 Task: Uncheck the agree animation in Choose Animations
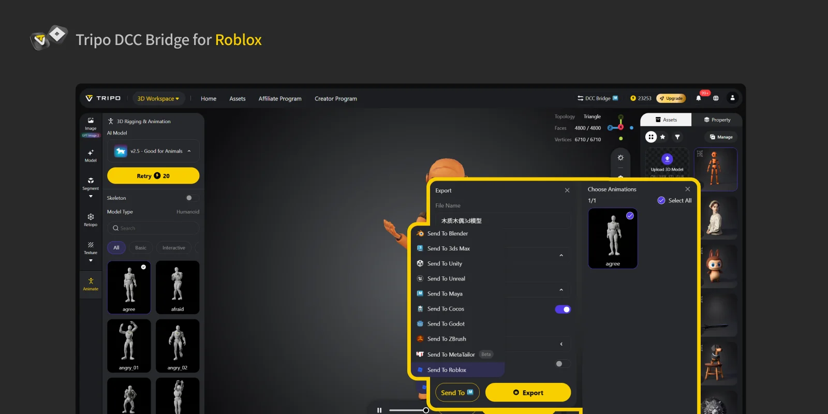pos(630,216)
